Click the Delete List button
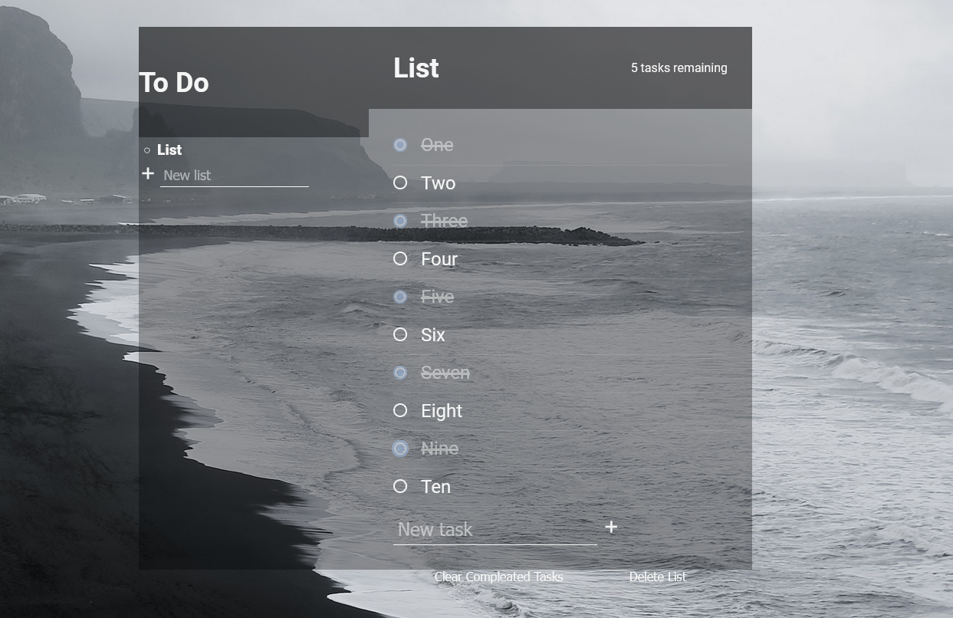953x618 pixels. coord(657,577)
